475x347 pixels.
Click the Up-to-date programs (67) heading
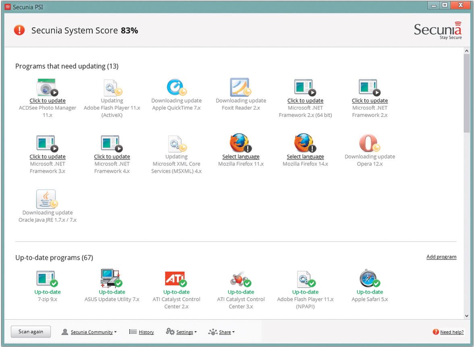pos(54,258)
